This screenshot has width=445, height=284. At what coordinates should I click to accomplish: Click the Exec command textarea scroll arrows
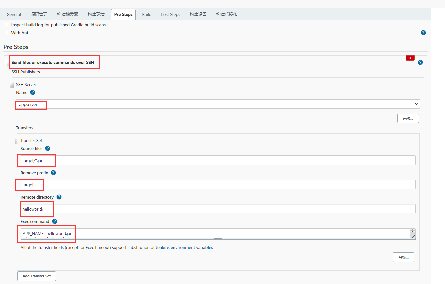413,231
